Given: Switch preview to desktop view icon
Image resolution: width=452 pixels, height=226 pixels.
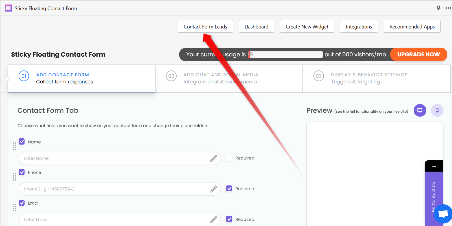Looking at the screenshot, I should 420,110.
